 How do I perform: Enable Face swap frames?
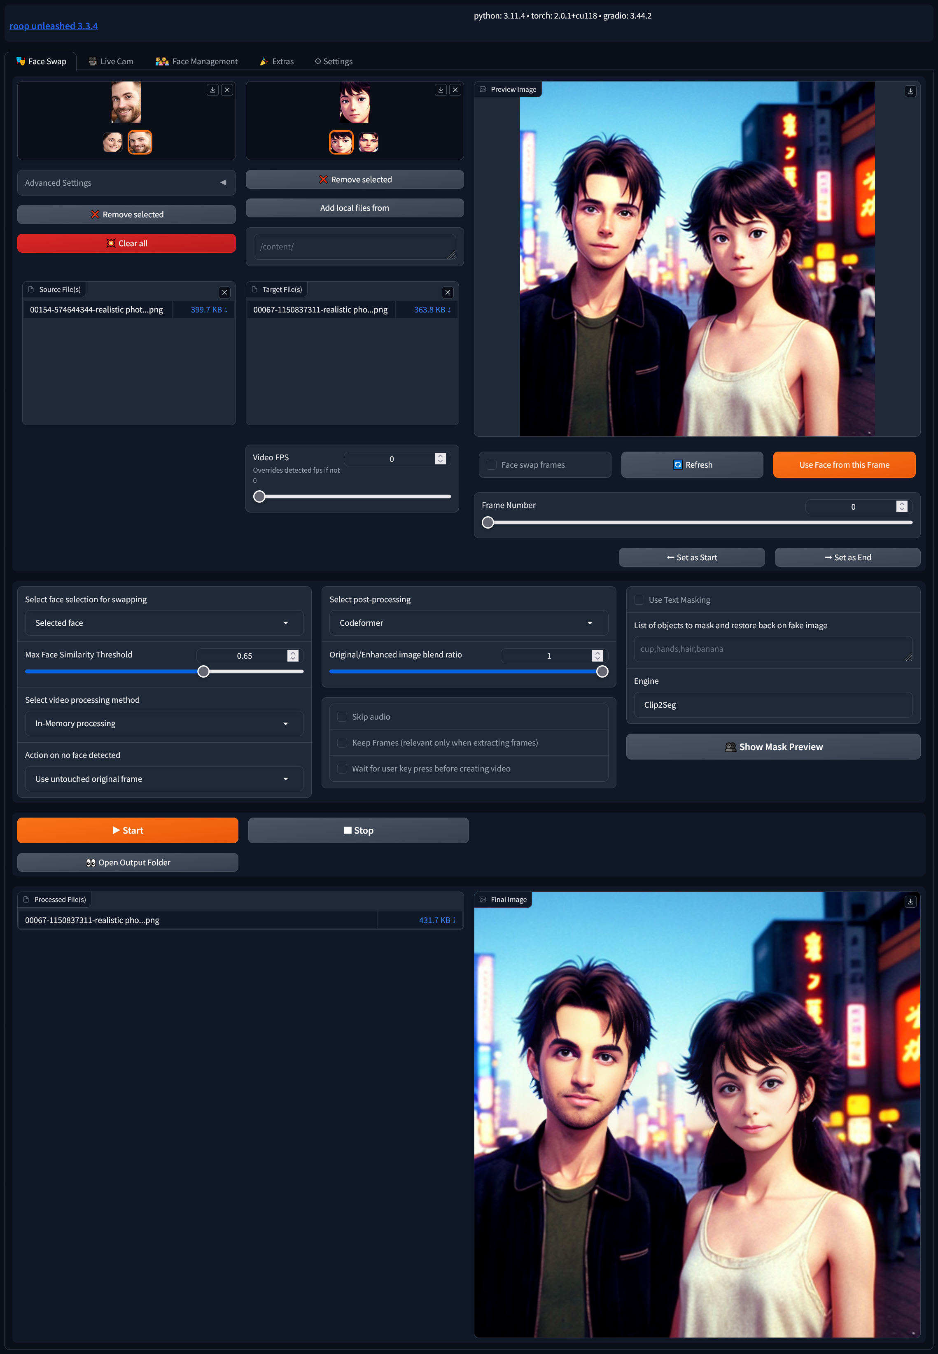[492, 465]
